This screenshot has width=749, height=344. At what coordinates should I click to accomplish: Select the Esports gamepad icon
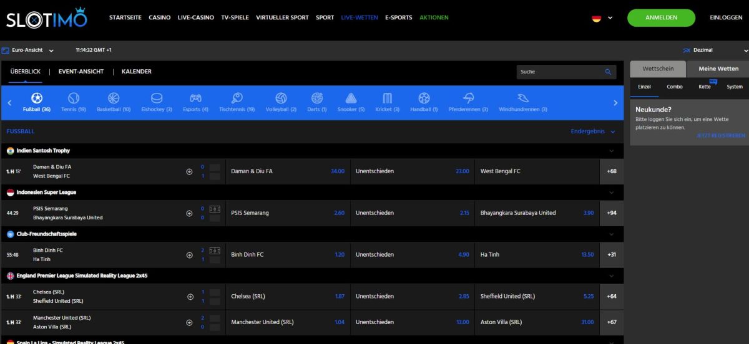pyautogui.click(x=195, y=98)
